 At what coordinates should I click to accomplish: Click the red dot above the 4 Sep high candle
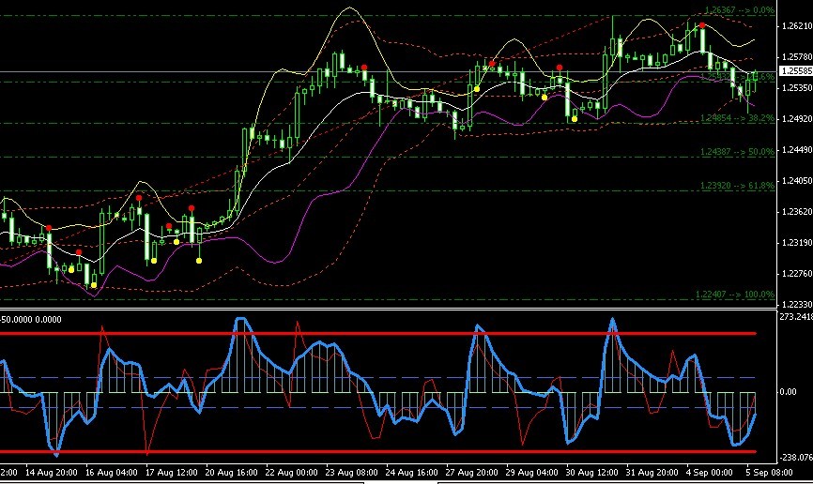point(702,25)
